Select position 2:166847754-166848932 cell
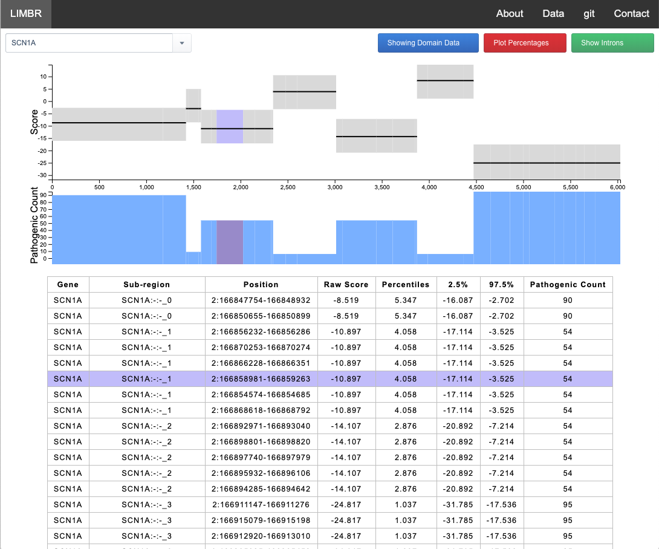659x549 pixels. [x=261, y=300]
